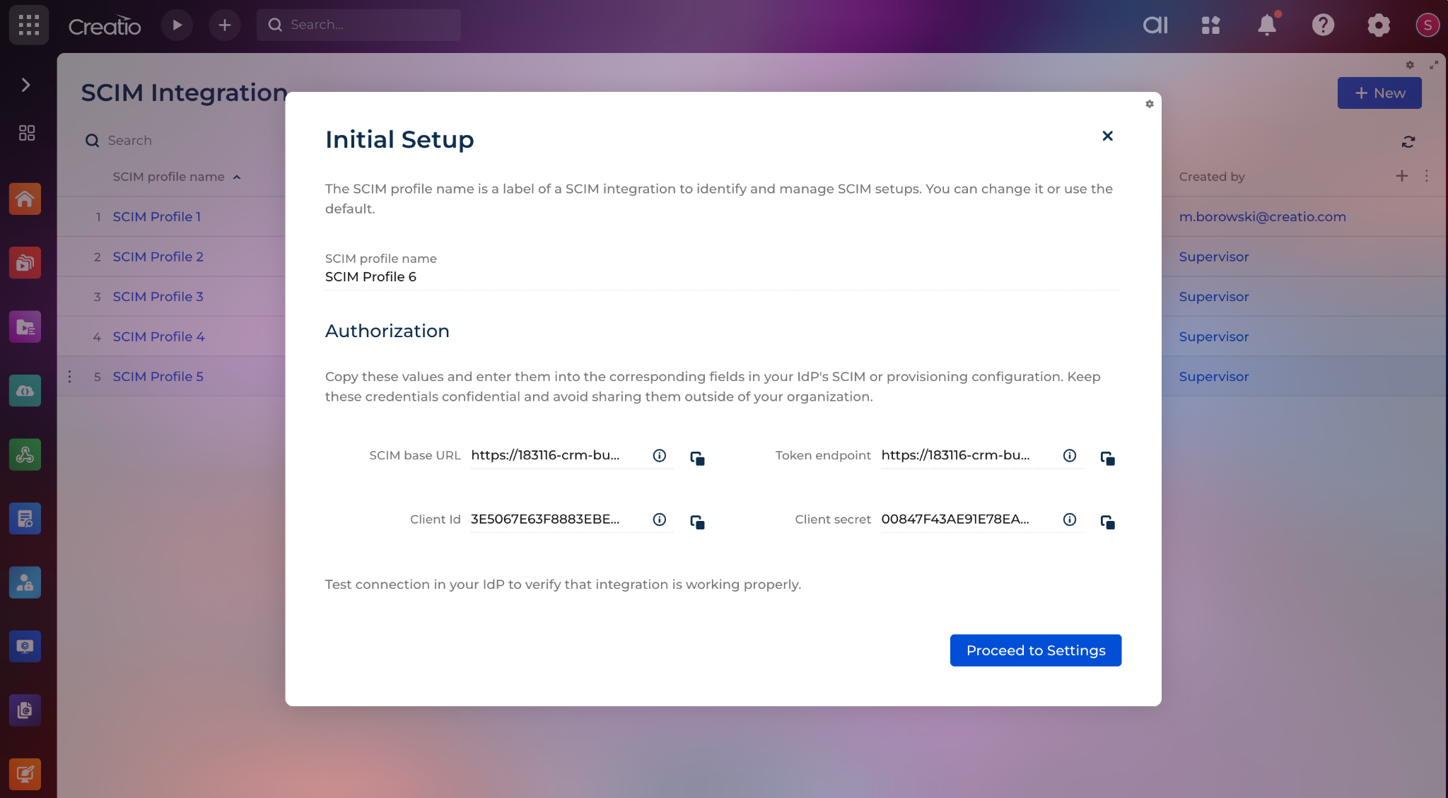This screenshot has height=798, width=1448.
Task: Copy the Token endpoint value
Action: pos(1107,458)
